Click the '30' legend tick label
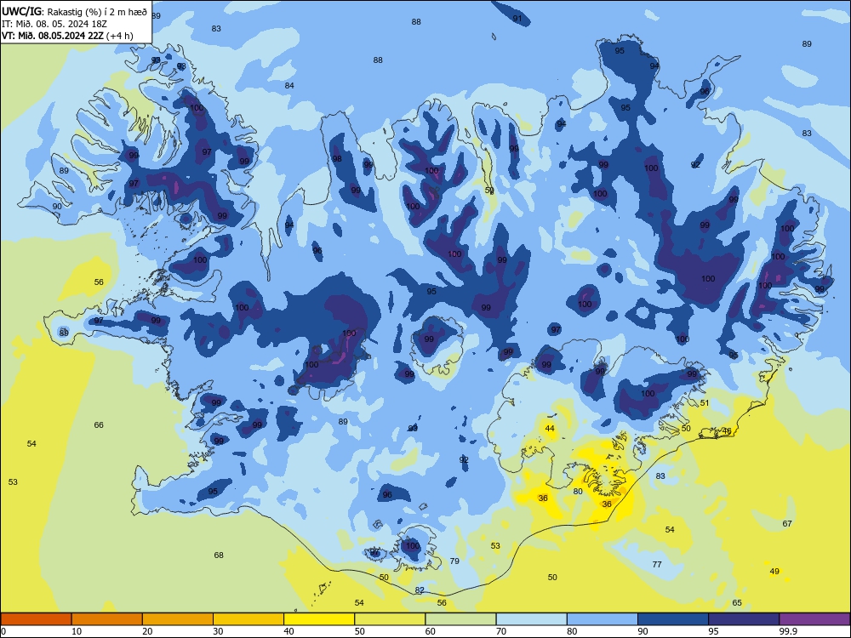 pos(218,631)
